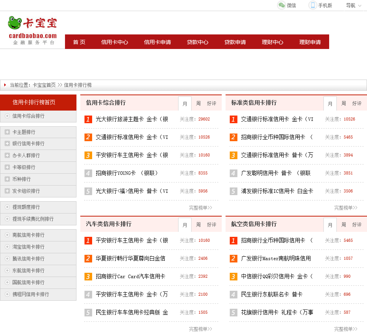Viewport: 367px width, 334px height.
Task: Click 完整榜单>> under 汽车类信用卡排行
Action: [x=201, y=329]
